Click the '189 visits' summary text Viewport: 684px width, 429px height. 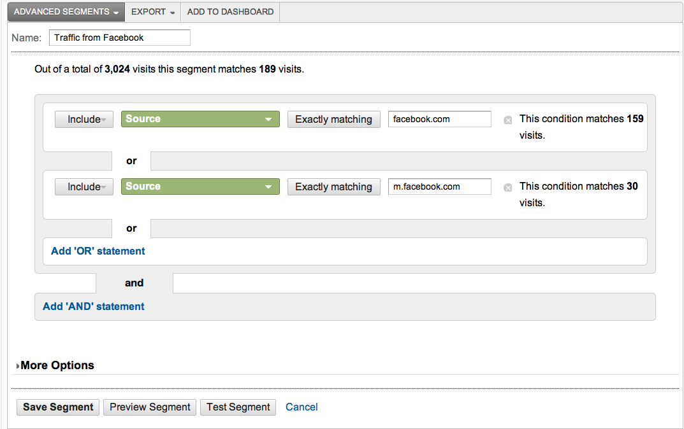[281, 69]
